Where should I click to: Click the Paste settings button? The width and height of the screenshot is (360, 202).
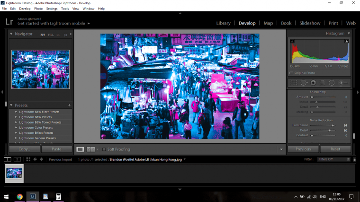coord(56,149)
